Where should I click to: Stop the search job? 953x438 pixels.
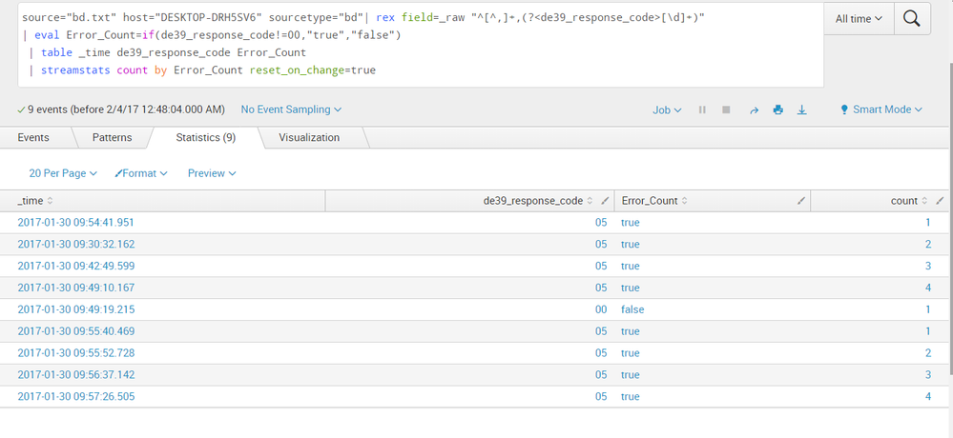coord(726,109)
